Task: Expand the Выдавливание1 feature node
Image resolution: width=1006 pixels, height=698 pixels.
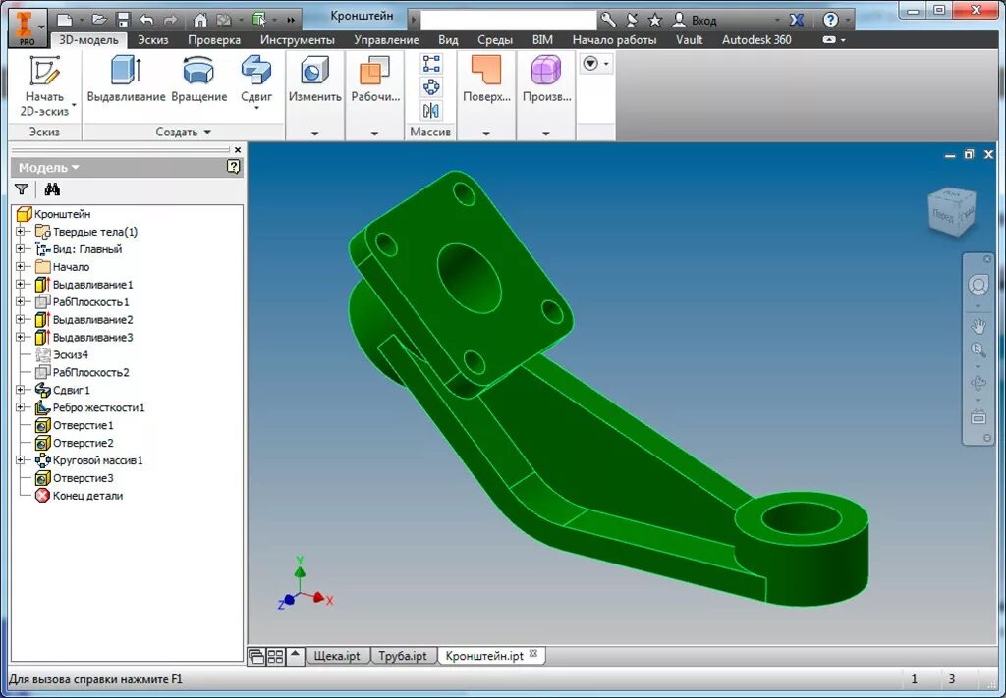Action: [x=20, y=285]
